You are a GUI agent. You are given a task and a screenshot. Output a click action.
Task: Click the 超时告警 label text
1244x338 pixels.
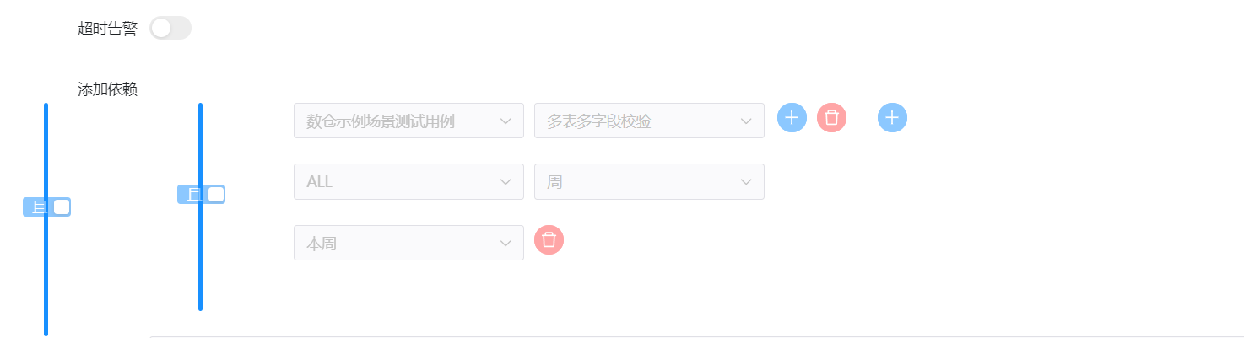[107, 28]
